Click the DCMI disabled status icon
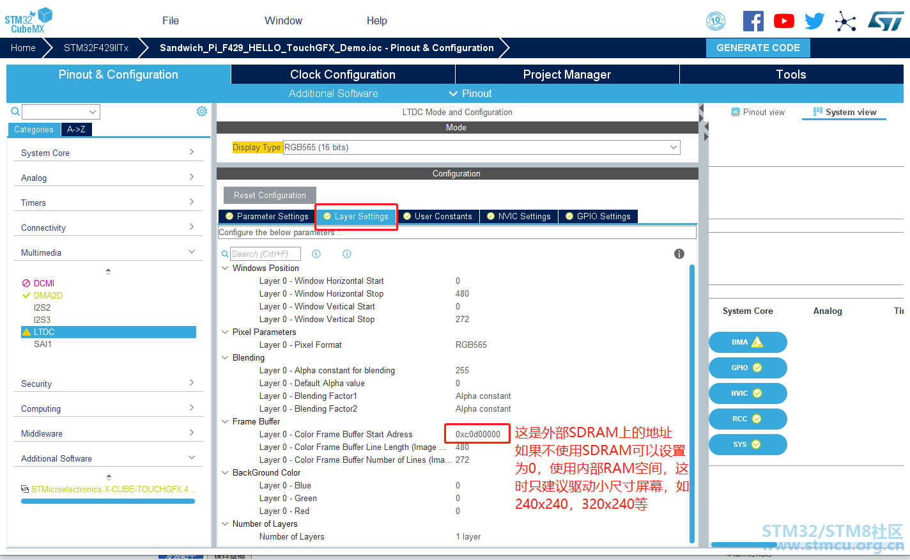The image size is (910, 560). pos(26,283)
